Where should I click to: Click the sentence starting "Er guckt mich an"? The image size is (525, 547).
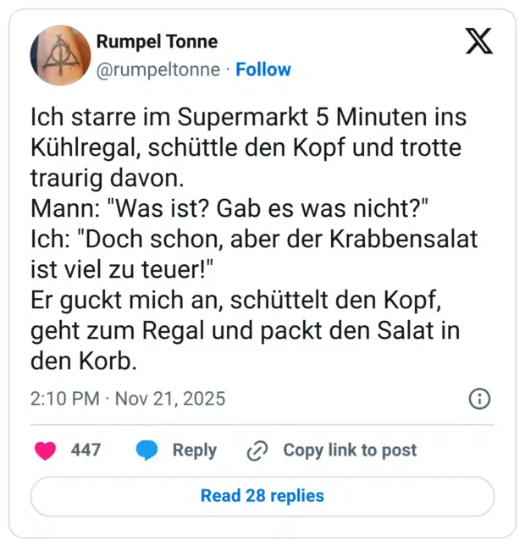click(x=240, y=300)
